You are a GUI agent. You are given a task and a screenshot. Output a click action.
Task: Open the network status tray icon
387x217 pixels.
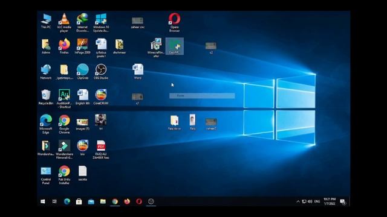pos(304,201)
